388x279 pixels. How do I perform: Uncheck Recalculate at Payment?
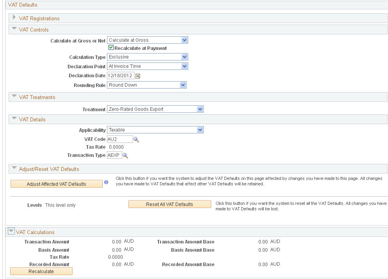pyautogui.click(x=111, y=48)
